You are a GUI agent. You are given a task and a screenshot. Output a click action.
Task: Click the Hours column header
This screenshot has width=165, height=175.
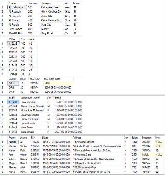(x=32, y=39)
